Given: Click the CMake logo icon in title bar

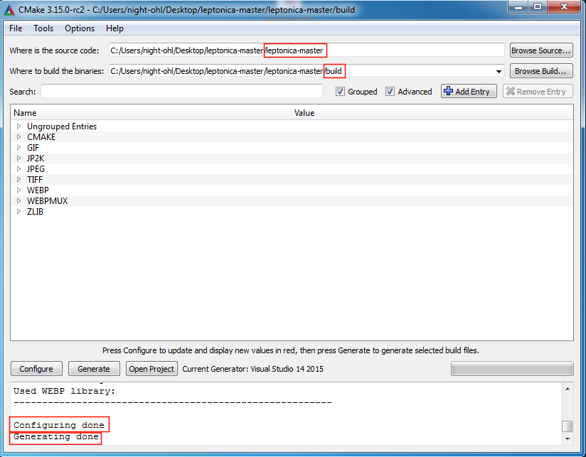Looking at the screenshot, I should (x=9, y=10).
